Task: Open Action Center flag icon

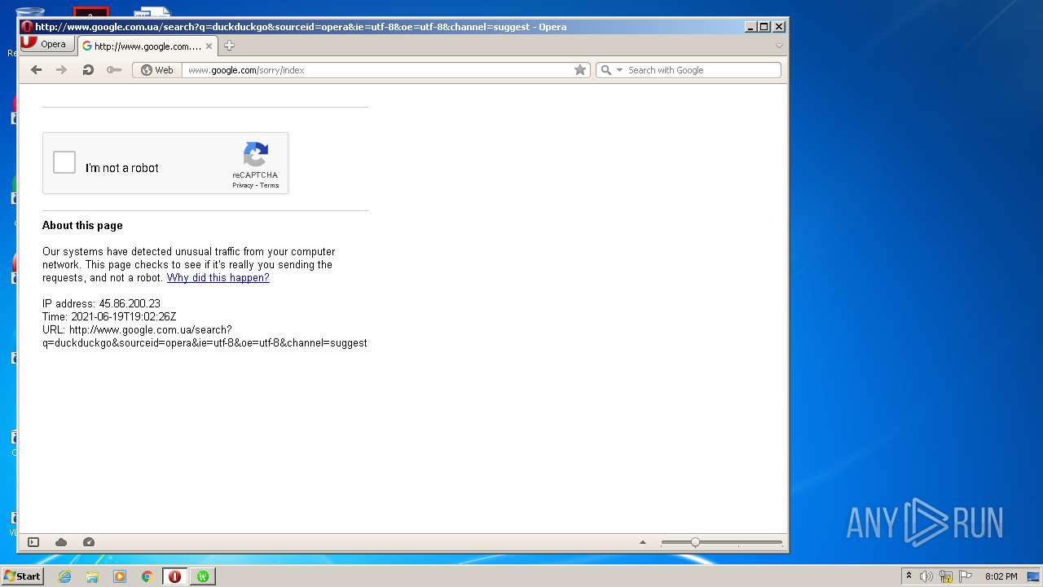Action: pyautogui.click(x=966, y=576)
